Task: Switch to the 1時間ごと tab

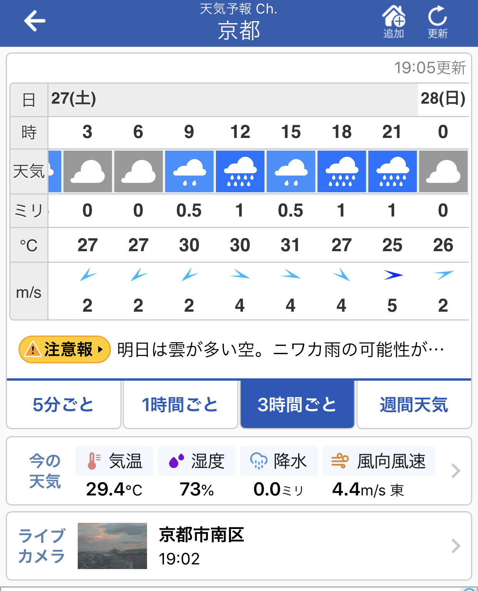Action: (180, 405)
